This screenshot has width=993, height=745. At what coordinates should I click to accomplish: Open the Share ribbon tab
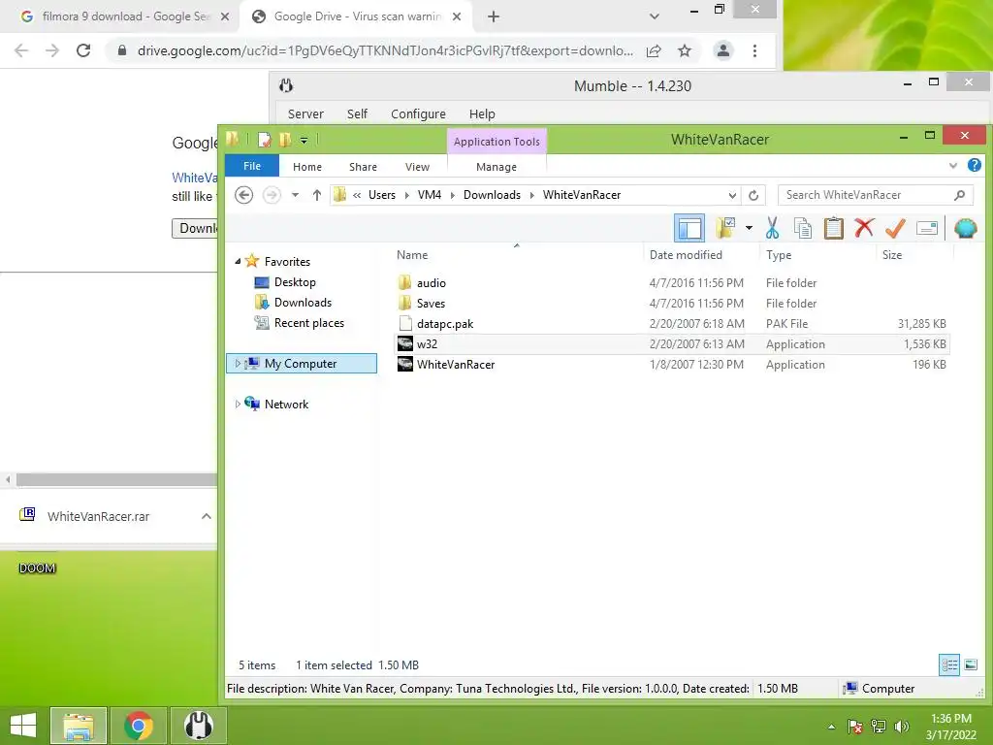coord(363,167)
